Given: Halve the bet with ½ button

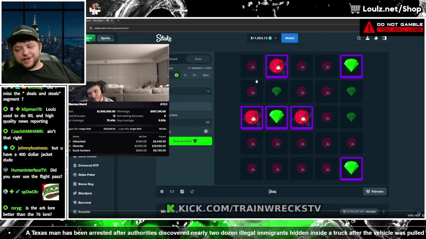Looking at the screenshot, I should 185,75.
